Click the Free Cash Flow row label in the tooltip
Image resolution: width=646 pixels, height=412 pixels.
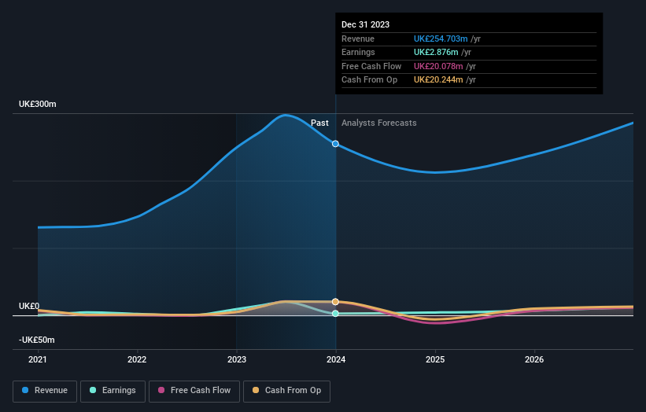[x=371, y=66]
